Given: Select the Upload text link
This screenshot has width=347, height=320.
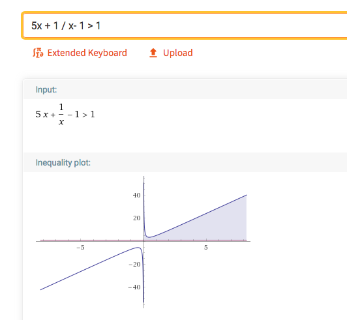Looking at the screenshot, I should pyautogui.click(x=178, y=53).
